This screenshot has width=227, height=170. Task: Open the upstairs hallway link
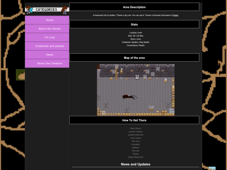(135, 131)
